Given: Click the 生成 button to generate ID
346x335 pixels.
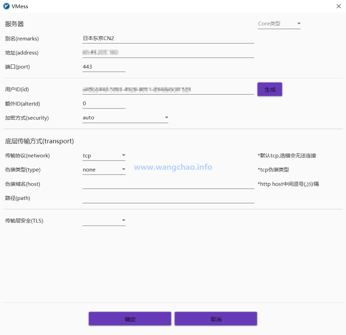Looking at the screenshot, I should coord(270,89).
